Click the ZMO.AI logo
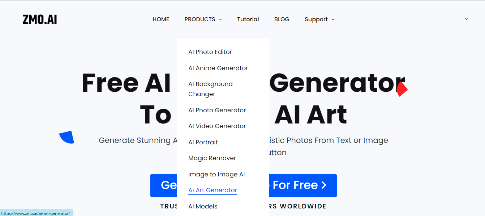This screenshot has width=485, height=216. click(x=40, y=19)
